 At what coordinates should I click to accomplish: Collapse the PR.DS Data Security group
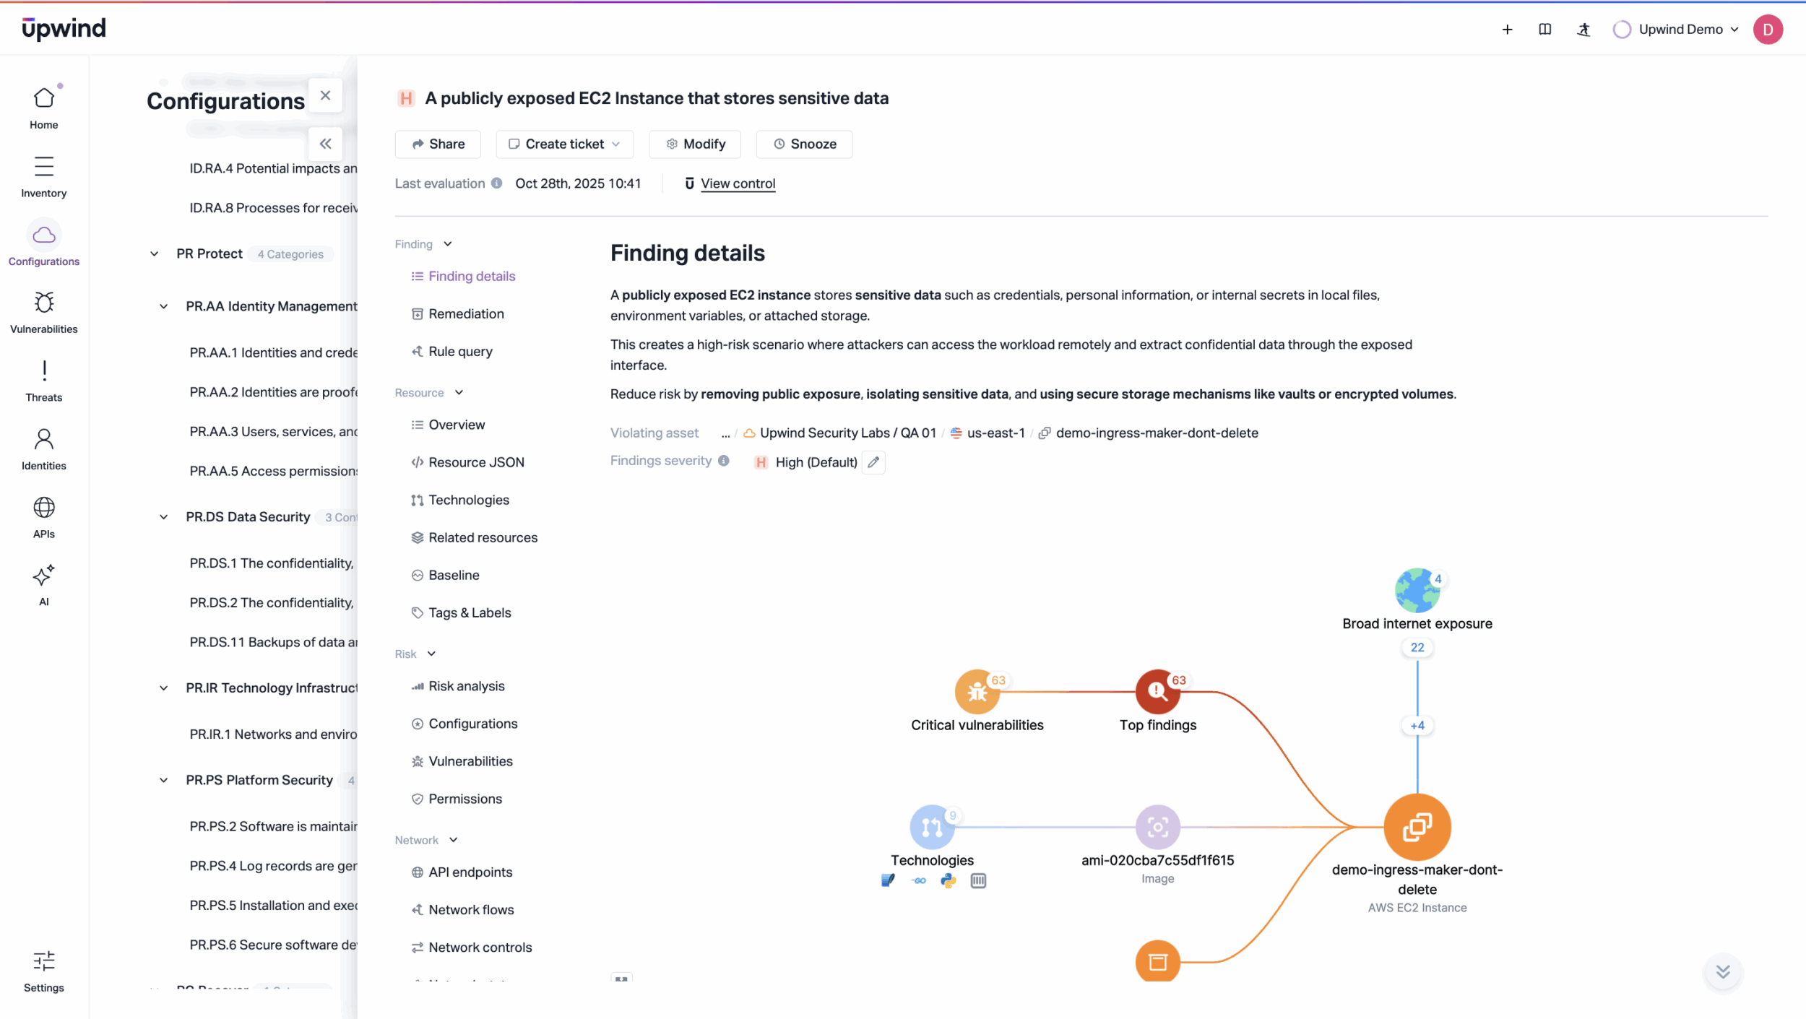point(164,517)
